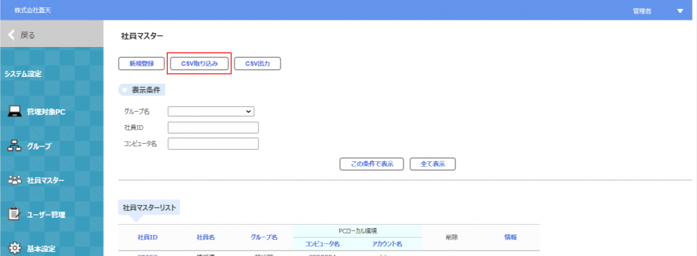Click the PCローカル環境 header cell
Screen dimensions: 697x256
tap(358, 231)
